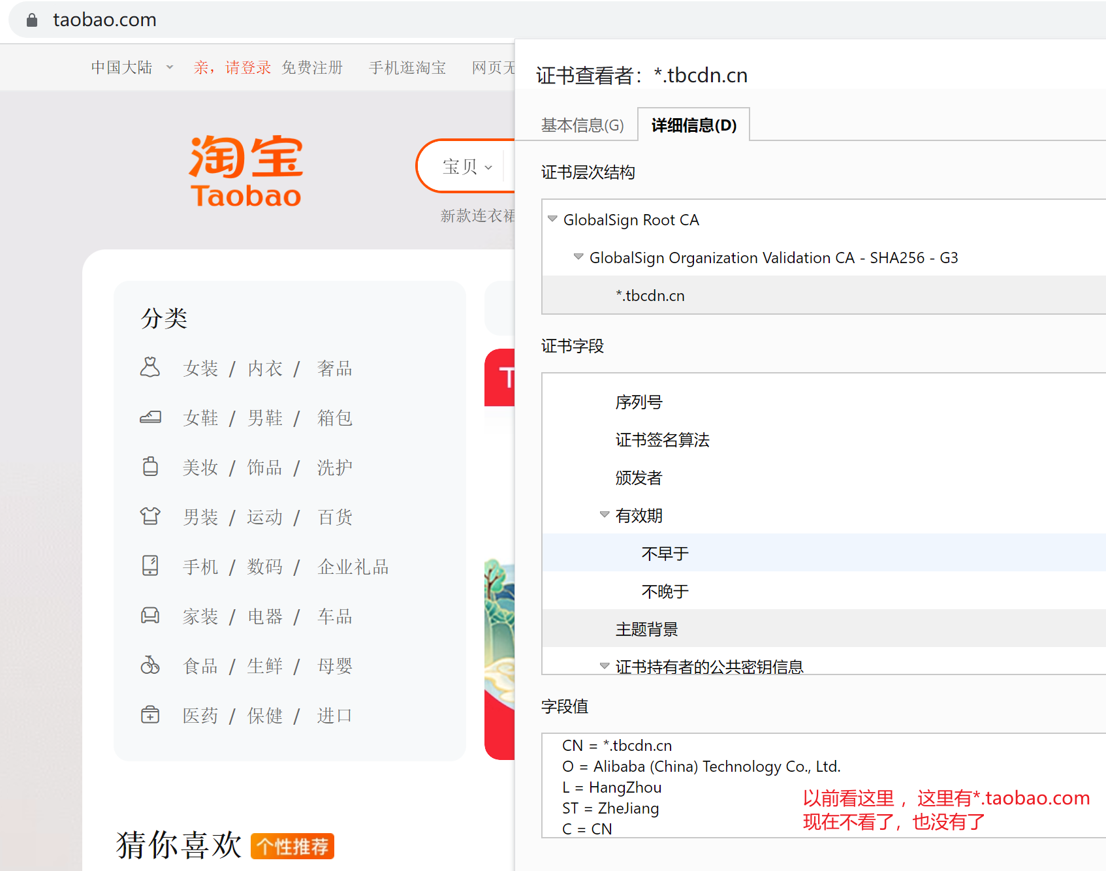Click the T-shirt icon beside 男装
The width and height of the screenshot is (1106, 871).
(150, 516)
